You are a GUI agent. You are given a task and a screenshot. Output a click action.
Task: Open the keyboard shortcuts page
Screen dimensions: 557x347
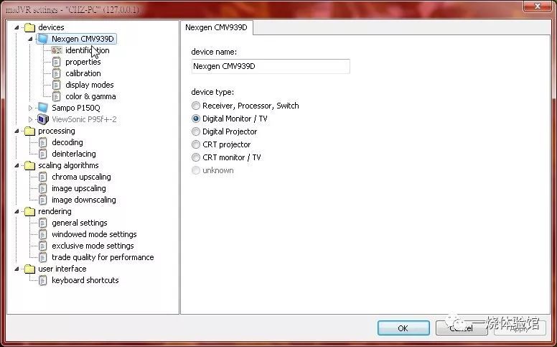85,280
